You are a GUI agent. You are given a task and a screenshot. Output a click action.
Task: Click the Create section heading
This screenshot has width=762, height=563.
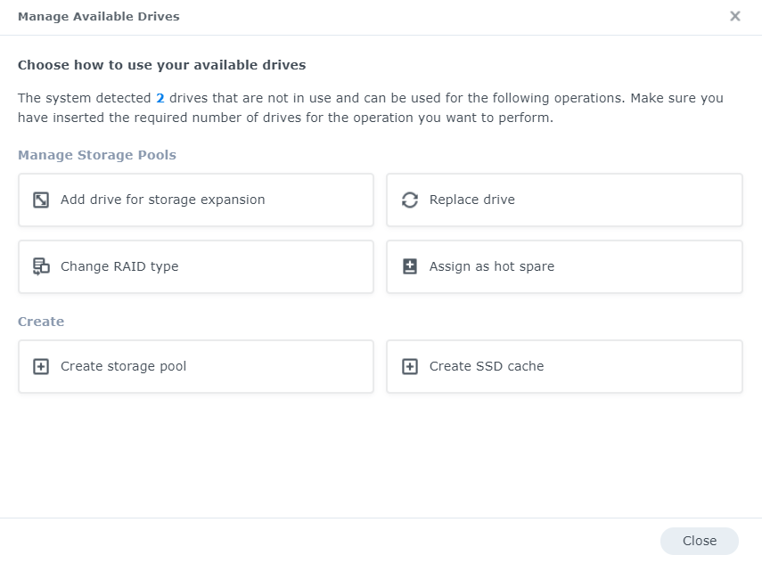click(41, 322)
